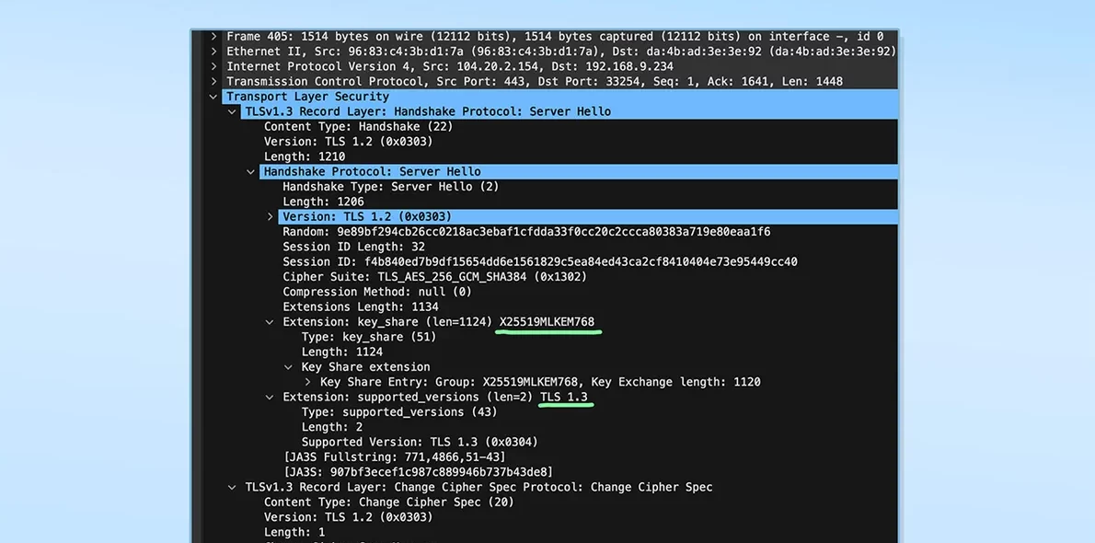Select the Supported Version: TLS 1.3 row
The height and width of the screenshot is (543, 1095).
click(x=419, y=442)
